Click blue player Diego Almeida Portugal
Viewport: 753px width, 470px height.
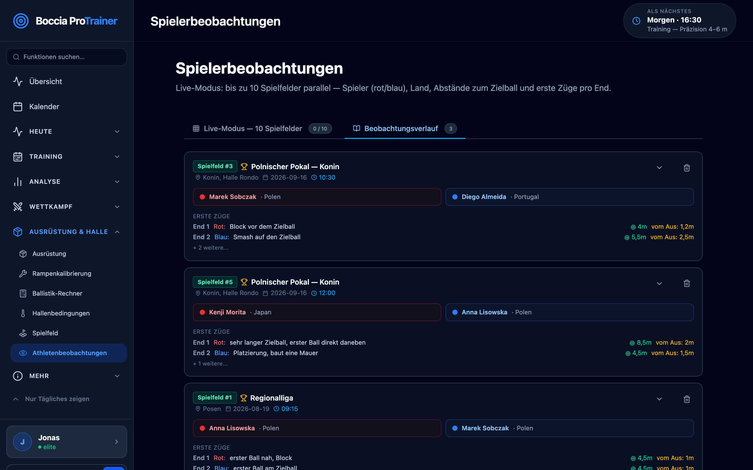tap(569, 197)
